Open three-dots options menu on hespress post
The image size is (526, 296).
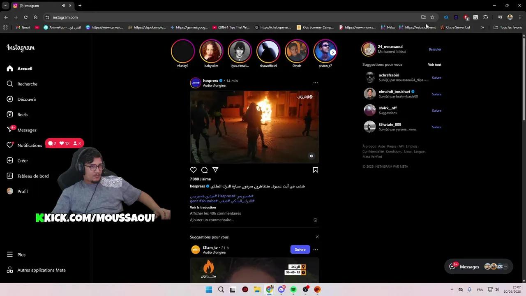point(316,83)
